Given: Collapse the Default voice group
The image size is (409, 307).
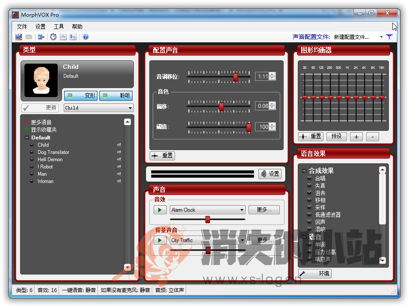Looking at the screenshot, I should tap(27, 137).
